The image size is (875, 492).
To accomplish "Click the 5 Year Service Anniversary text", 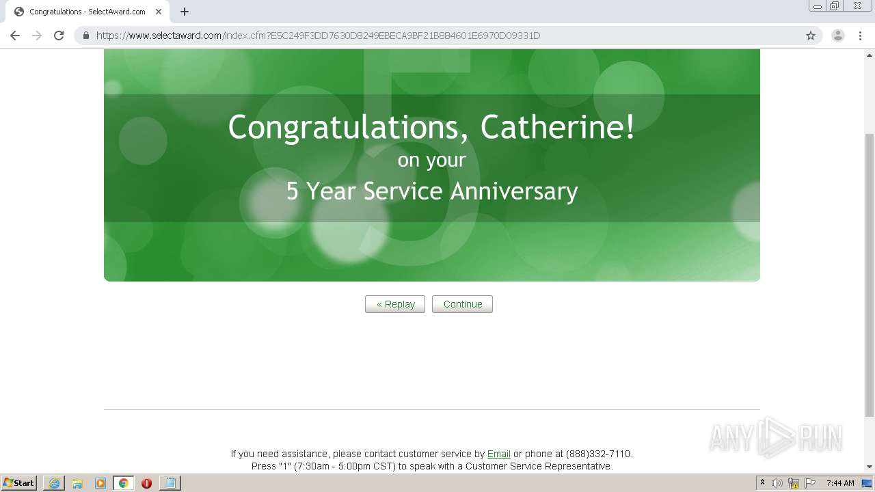I will pos(432,191).
